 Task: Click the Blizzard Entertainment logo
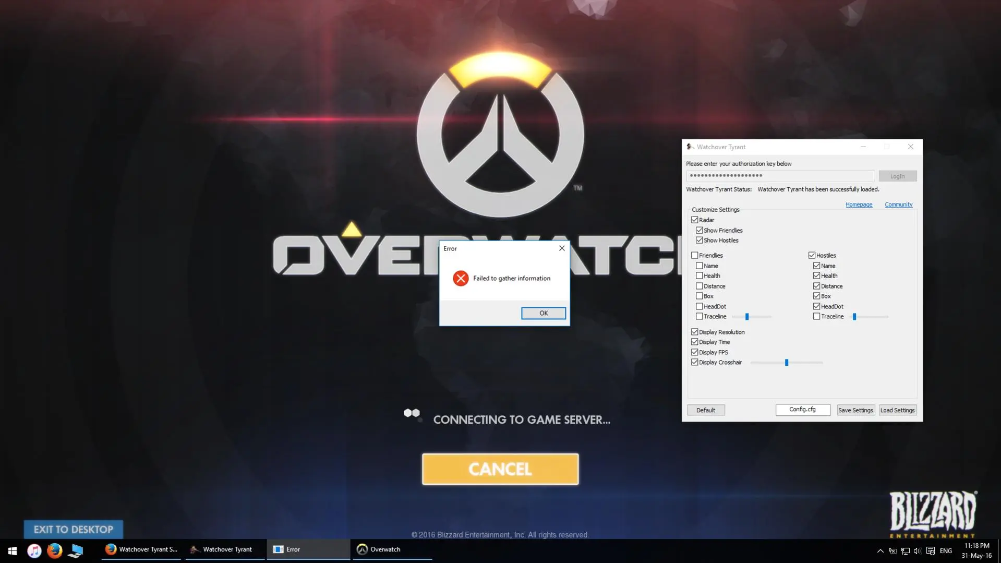click(933, 514)
